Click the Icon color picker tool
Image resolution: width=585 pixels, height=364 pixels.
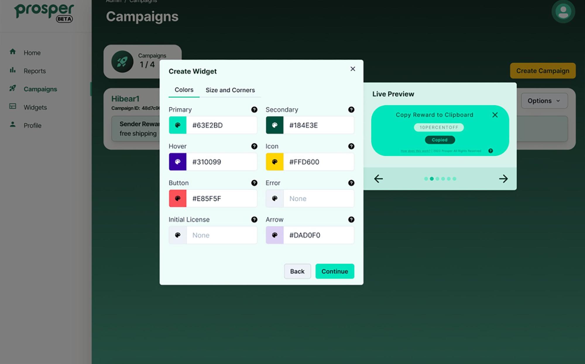tap(275, 161)
